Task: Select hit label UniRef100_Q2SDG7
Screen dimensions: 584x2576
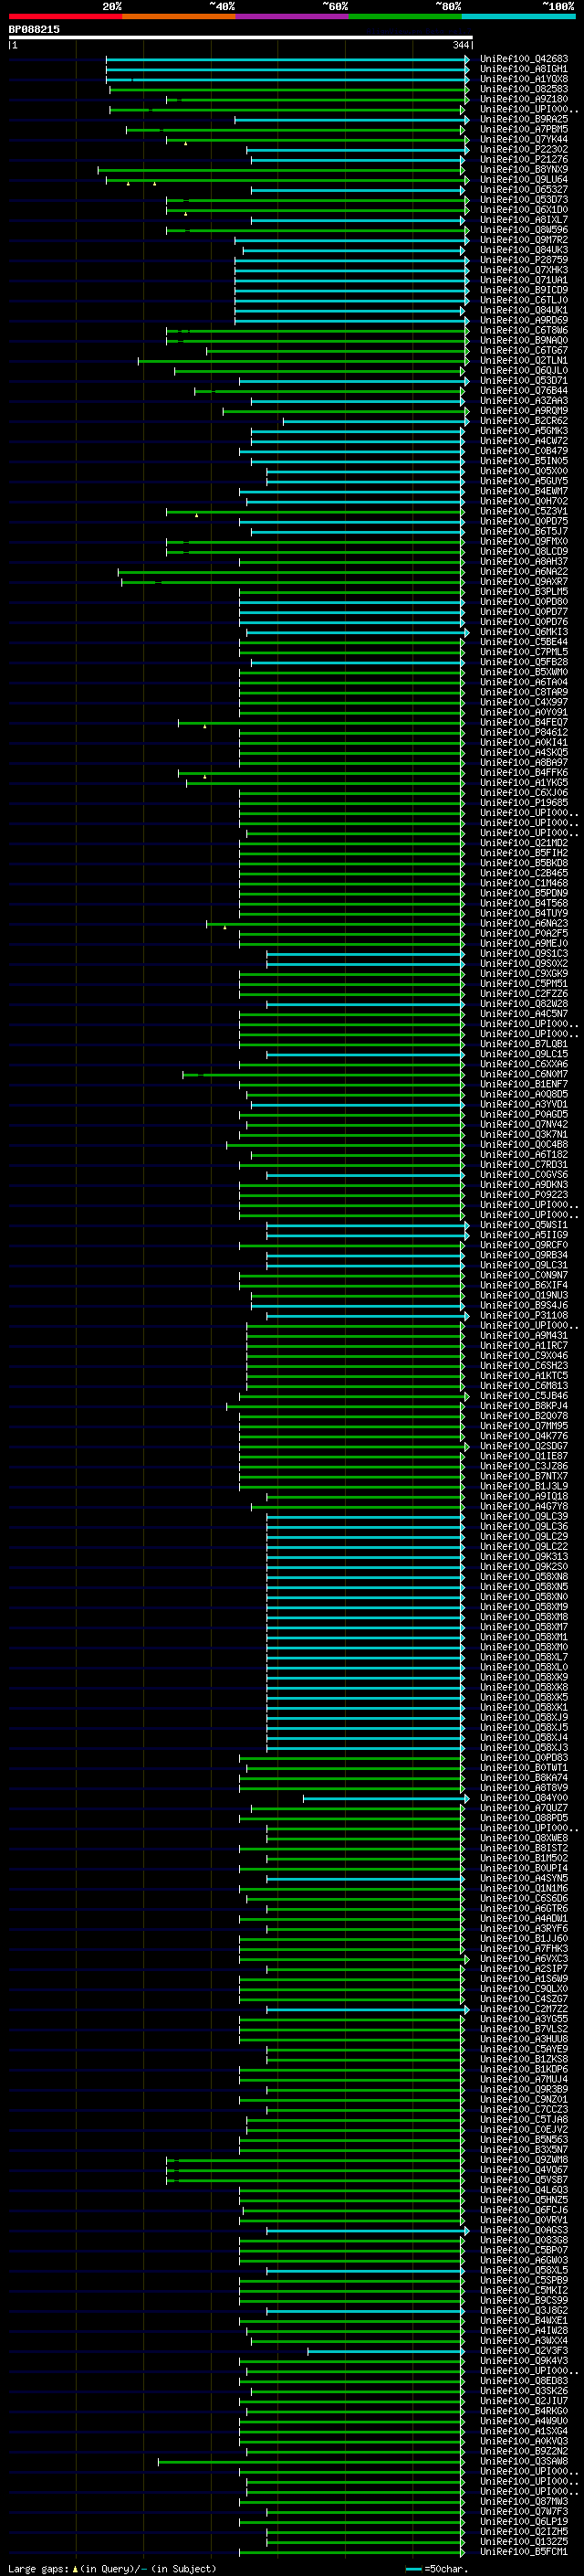Action: 524,1445
